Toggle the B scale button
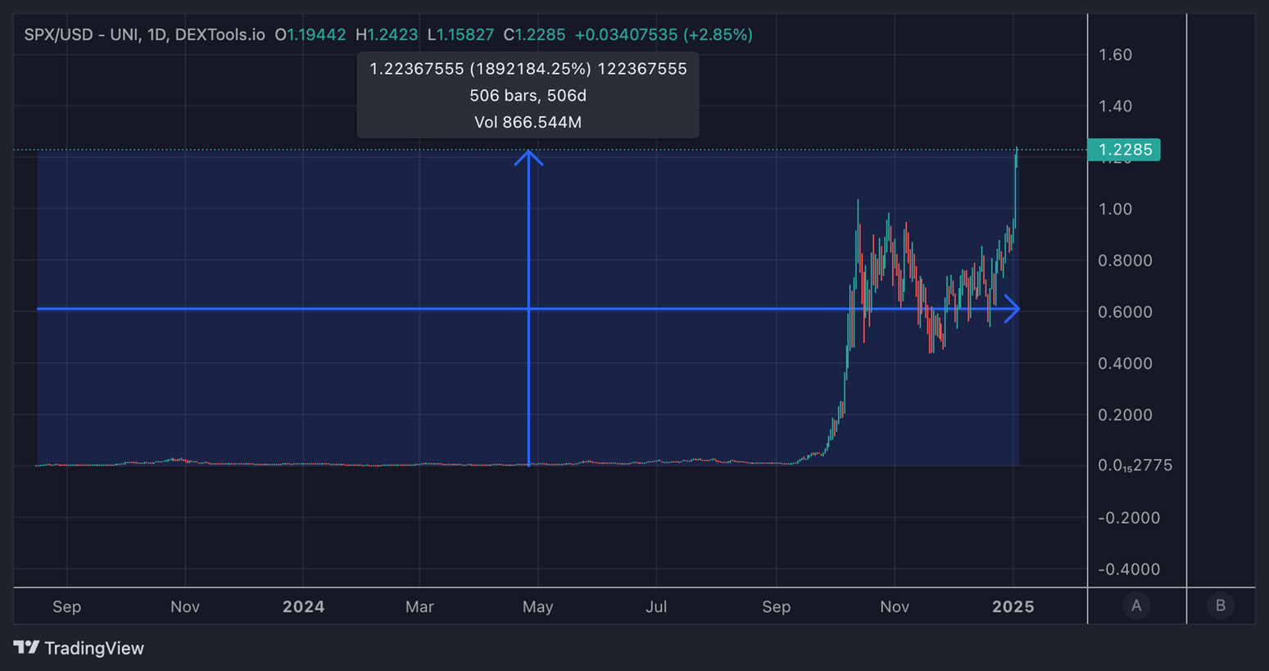The width and height of the screenshot is (1269, 671). [x=1221, y=606]
